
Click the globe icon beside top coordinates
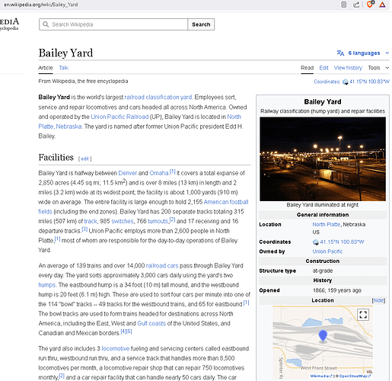(x=345, y=82)
